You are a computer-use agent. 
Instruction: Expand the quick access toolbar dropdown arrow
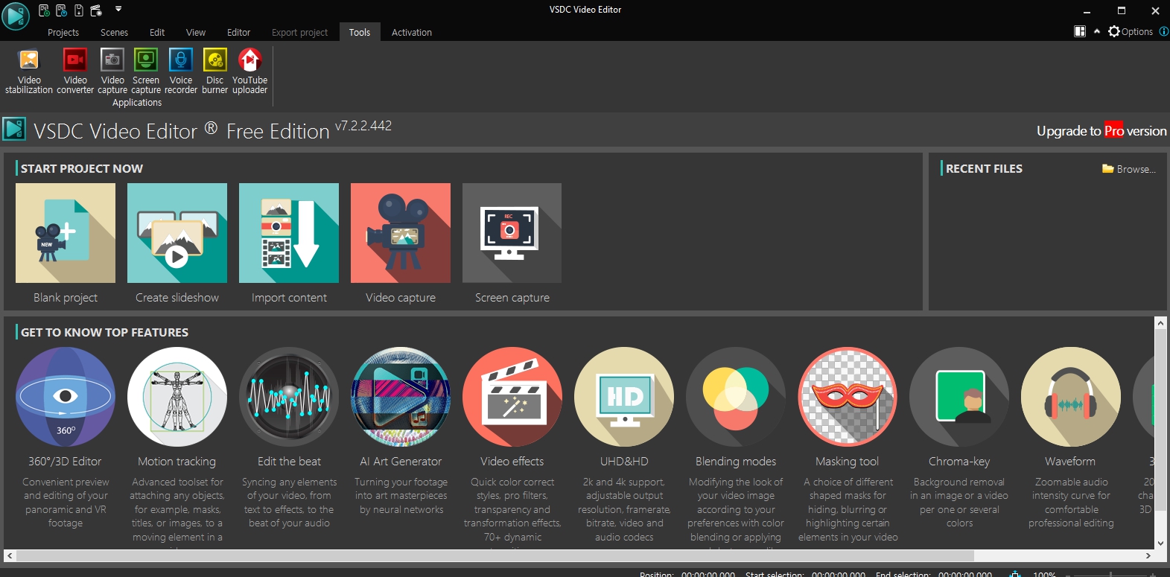click(118, 10)
